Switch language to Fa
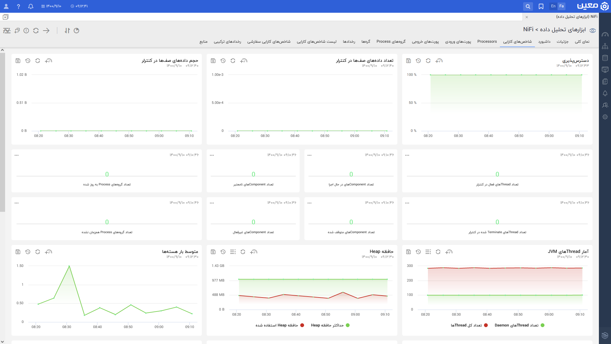The width and height of the screenshot is (611, 344). pyautogui.click(x=562, y=6)
